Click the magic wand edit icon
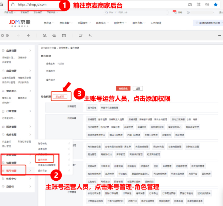Viewport: 223px width, 206px height. [90, 36]
